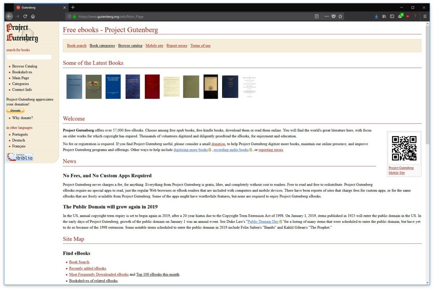The height and width of the screenshot is (290, 434).
Task: Bookmark this page with the star icon
Action: point(340,16)
